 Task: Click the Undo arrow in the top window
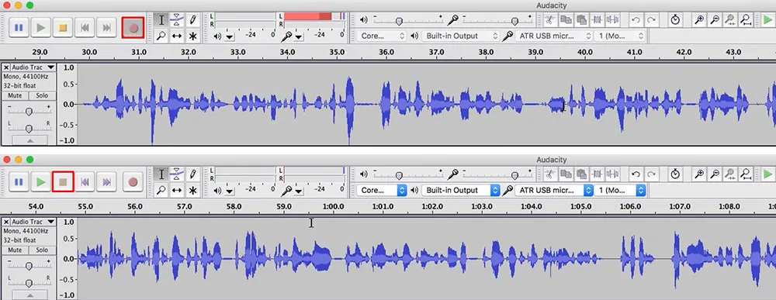(636, 20)
